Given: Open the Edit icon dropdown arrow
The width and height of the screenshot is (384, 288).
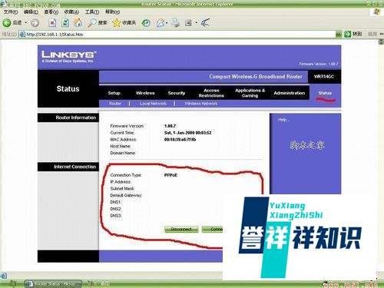Looking at the screenshot, I should [x=196, y=23].
